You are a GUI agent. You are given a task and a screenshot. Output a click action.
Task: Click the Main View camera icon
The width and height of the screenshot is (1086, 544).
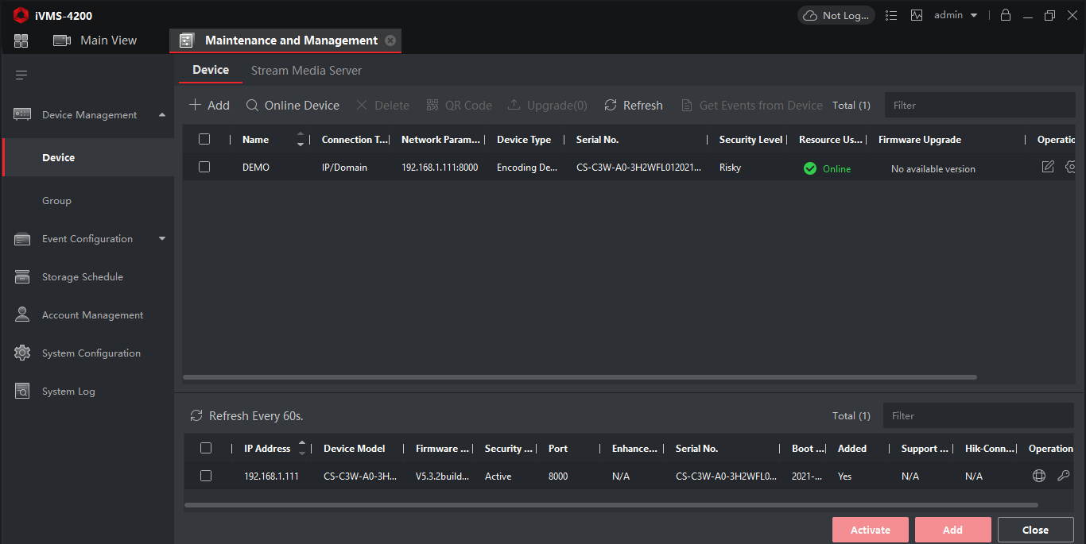pos(62,41)
